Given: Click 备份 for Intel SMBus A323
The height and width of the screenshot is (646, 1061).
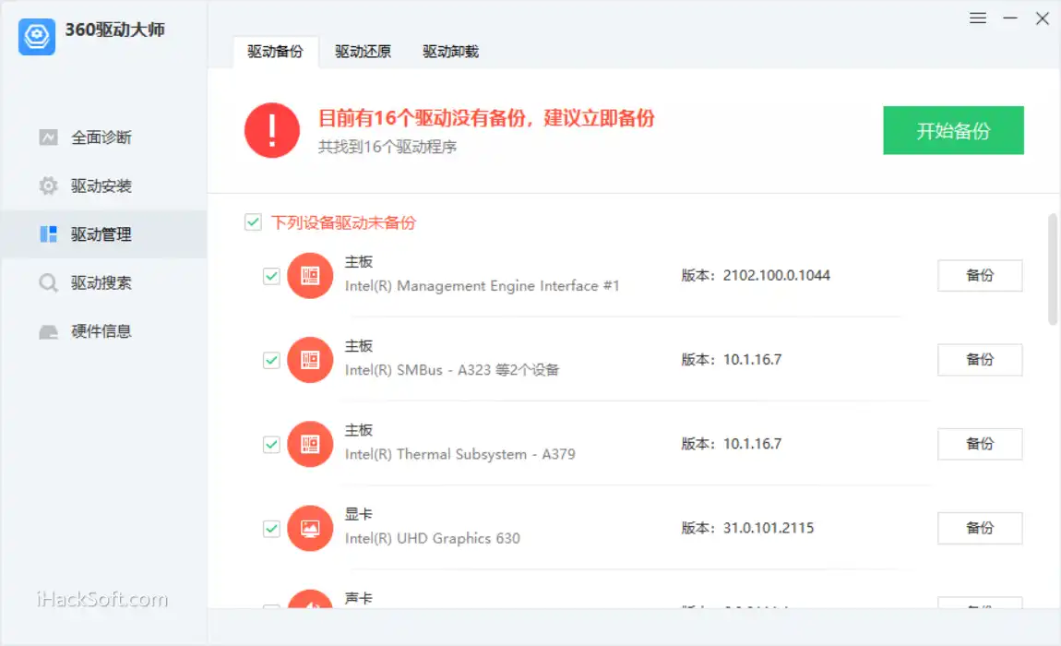Looking at the screenshot, I should click(x=980, y=360).
